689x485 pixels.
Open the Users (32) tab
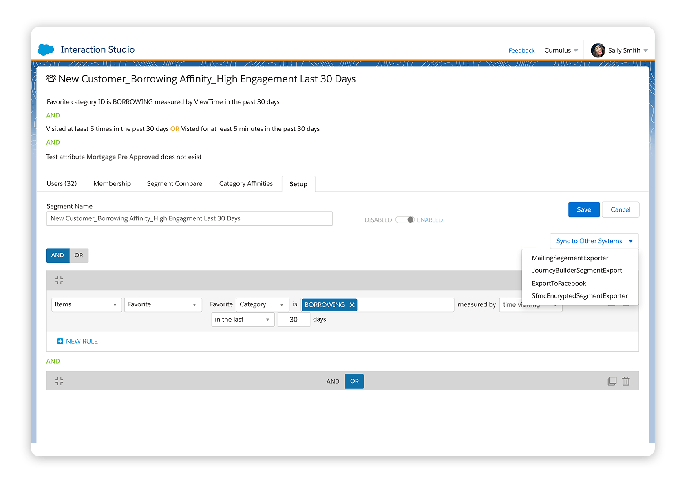click(62, 184)
